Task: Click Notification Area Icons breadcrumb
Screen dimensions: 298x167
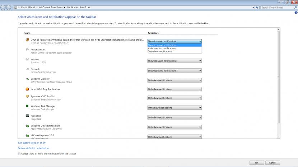Action: [78, 8]
